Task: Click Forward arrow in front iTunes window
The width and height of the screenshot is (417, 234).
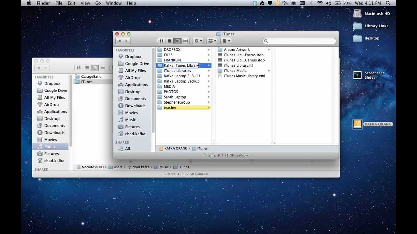Action: click(x=127, y=41)
